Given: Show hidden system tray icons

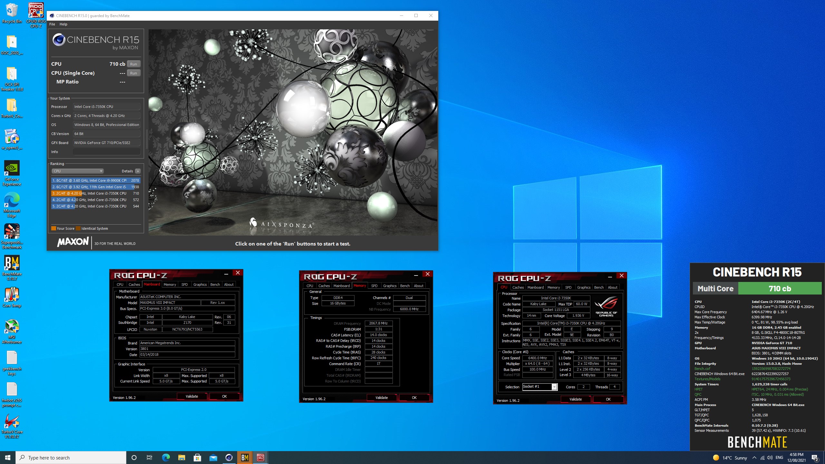Looking at the screenshot, I should 754,458.
